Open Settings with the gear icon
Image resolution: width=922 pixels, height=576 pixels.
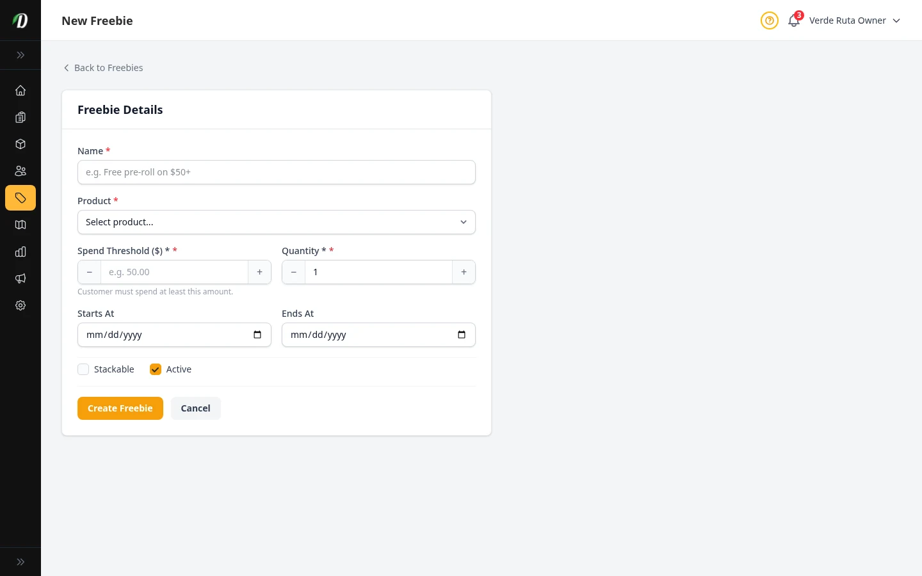coord(20,305)
